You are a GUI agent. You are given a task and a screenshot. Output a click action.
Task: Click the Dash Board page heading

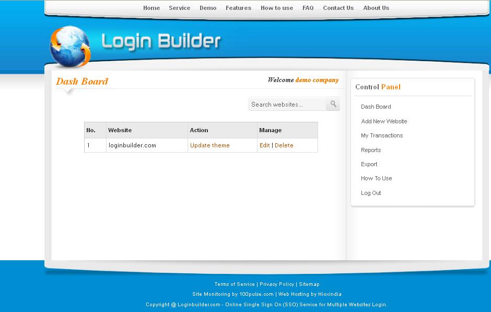(x=82, y=82)
